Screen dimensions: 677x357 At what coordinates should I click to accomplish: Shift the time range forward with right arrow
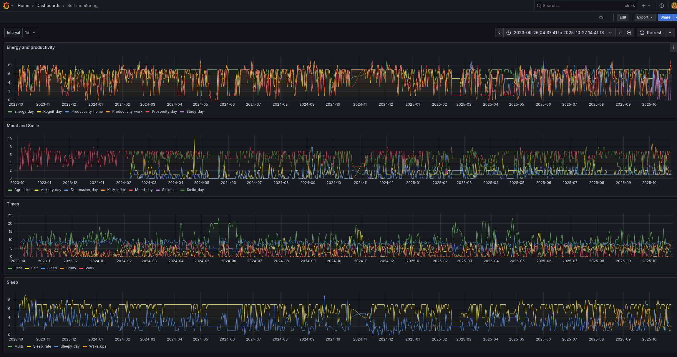620,33
